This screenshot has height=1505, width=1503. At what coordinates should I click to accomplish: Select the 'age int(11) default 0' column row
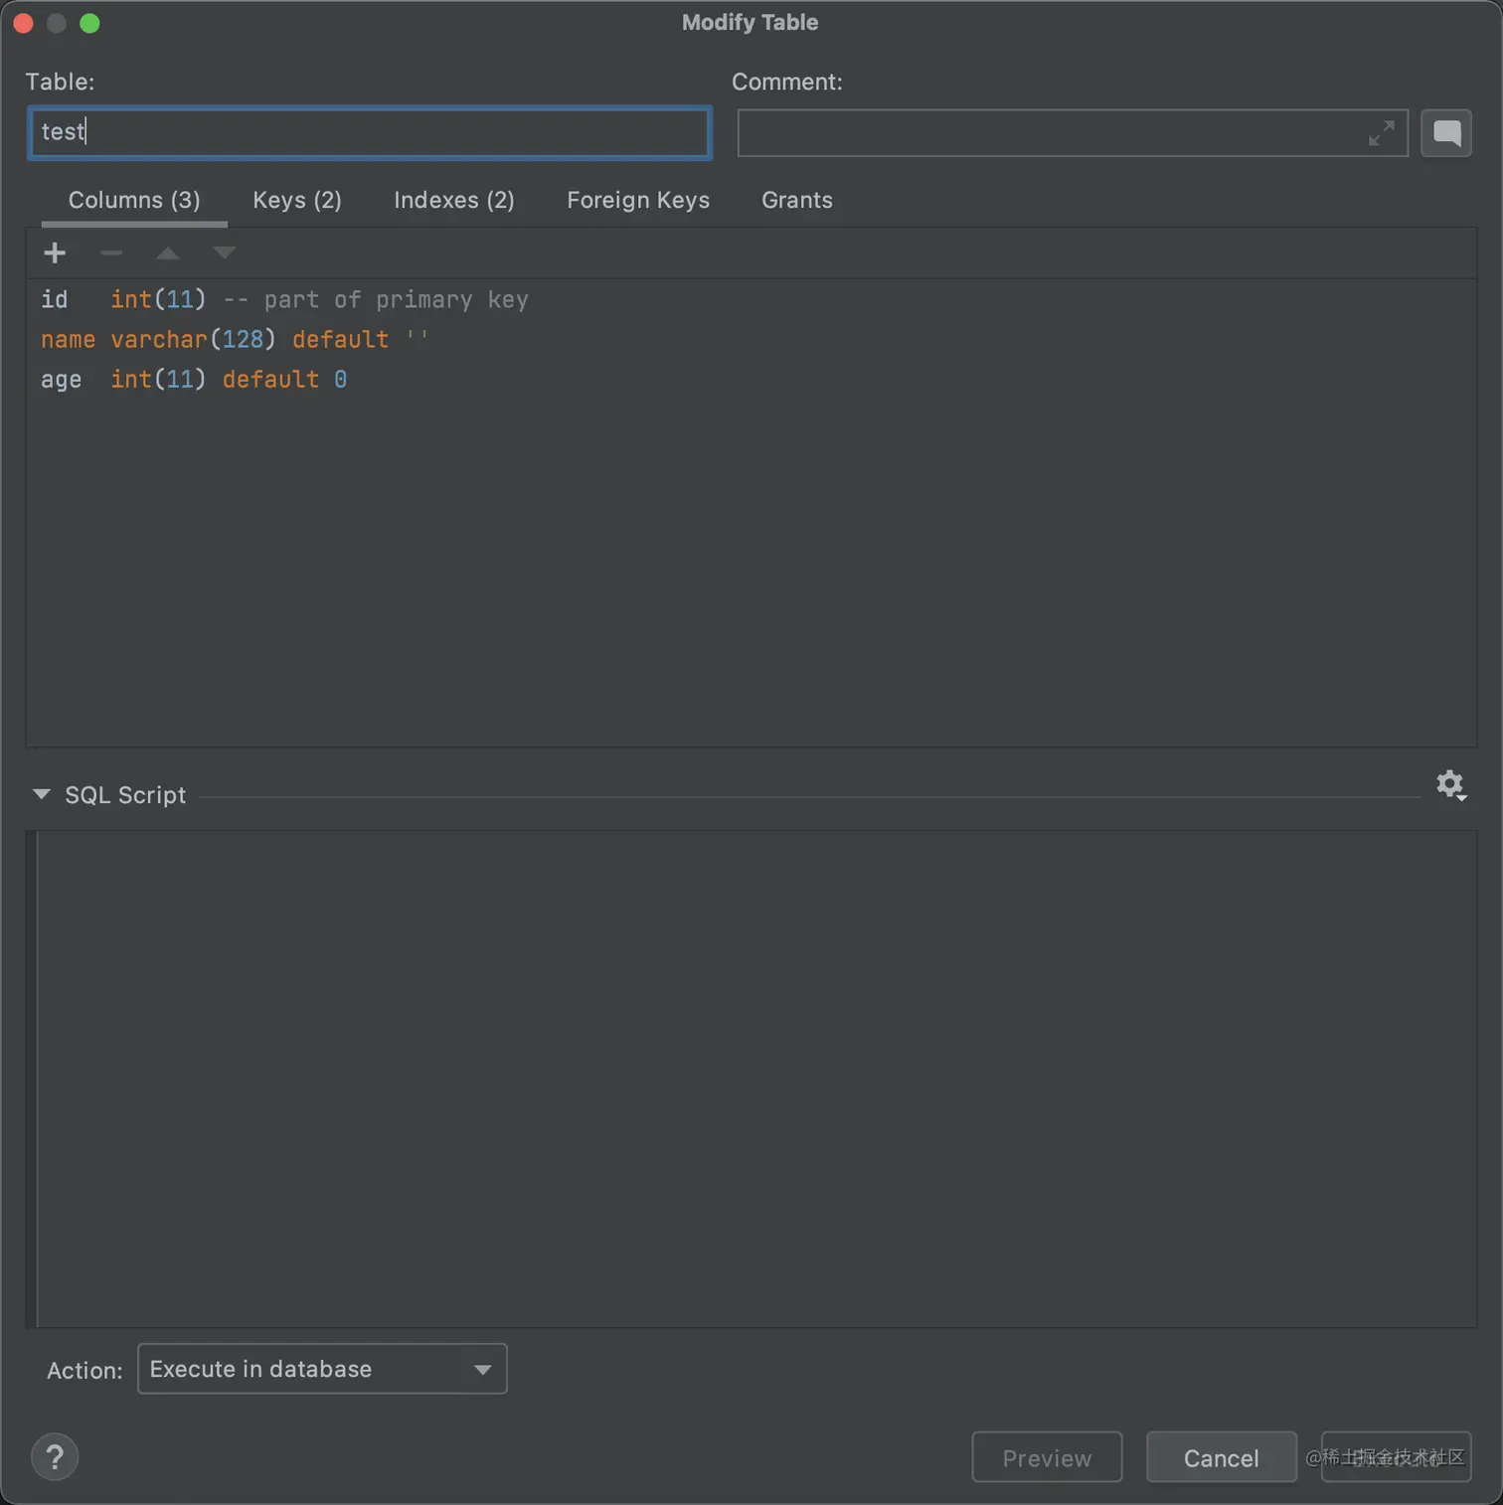pyautogui.click(x=751, y=379)
